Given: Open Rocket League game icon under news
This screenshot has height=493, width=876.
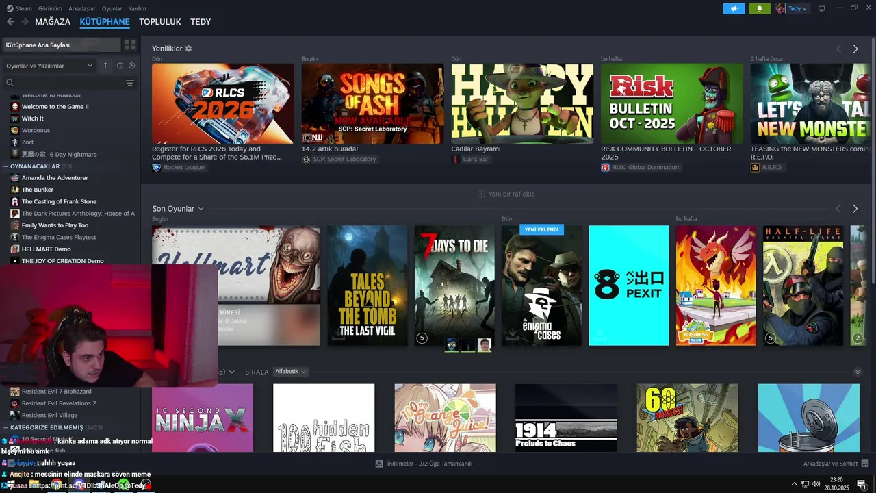Looking at the screenshot, I should [x=157, y=167].
